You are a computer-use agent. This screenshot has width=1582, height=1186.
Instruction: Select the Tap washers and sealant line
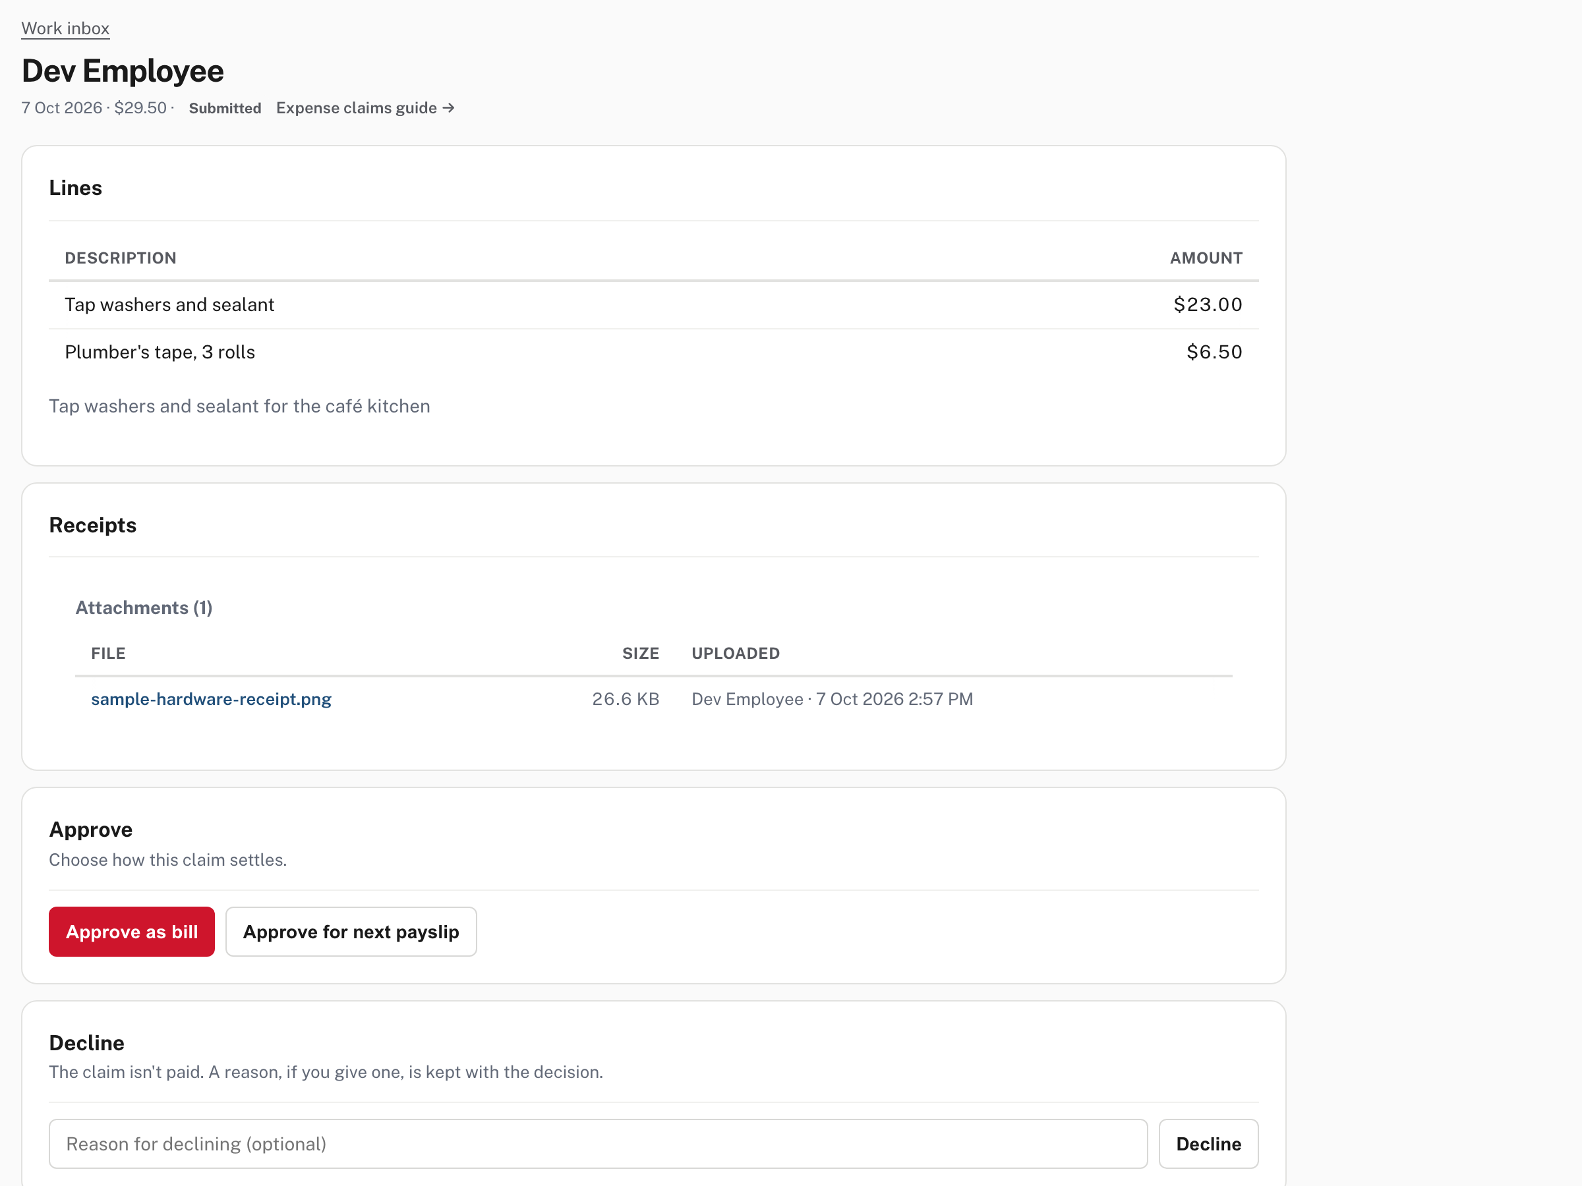[x=654, y=304]
